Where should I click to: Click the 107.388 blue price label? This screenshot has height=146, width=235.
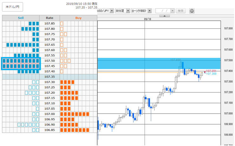pos(211,74)
